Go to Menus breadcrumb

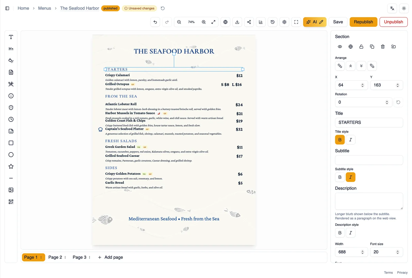click(45, 8)
